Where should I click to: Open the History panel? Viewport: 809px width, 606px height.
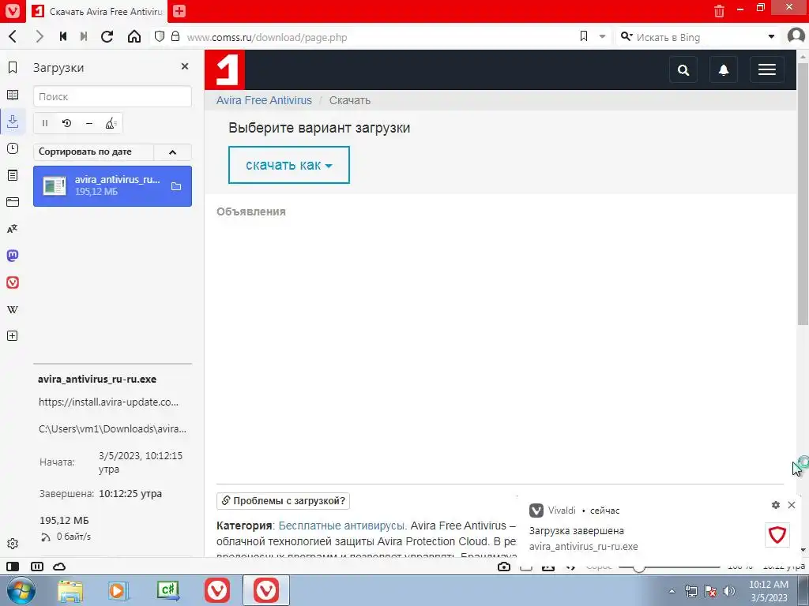point(13,148)
